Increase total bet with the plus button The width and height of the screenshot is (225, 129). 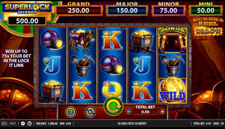tap(163, 112)
